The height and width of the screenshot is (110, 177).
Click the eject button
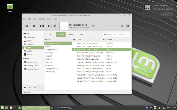35,87
